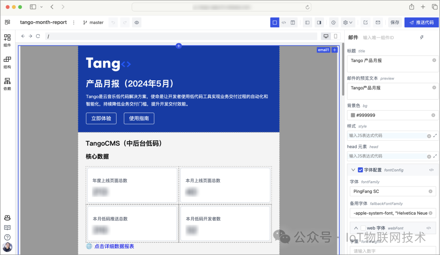The image size is (440, 255).
Task: Click the canvas route path field
Action: 181,36
